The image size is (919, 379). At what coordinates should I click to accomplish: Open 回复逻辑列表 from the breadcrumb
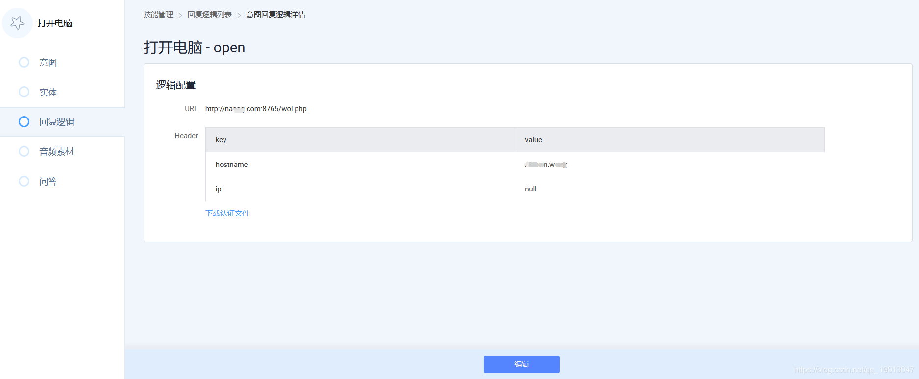pos(210,15)
